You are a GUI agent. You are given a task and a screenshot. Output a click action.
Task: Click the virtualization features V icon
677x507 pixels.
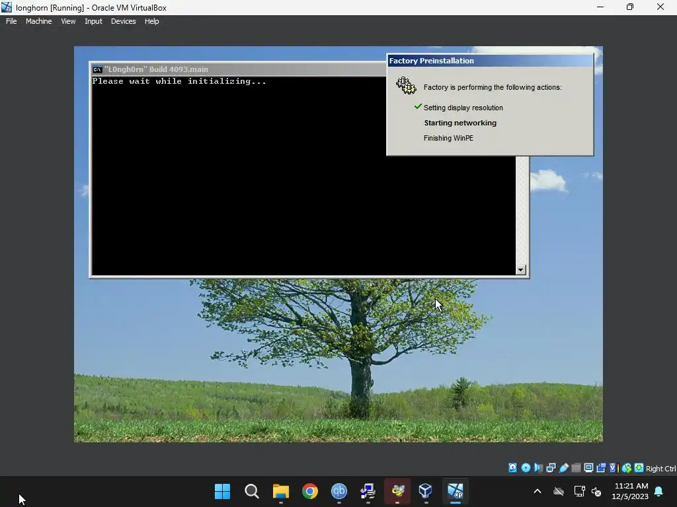click(x=614, y=468)
